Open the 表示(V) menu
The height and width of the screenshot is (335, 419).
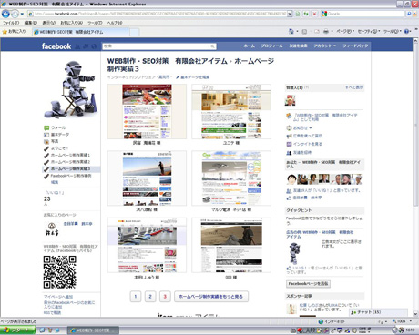coord(48,23)
